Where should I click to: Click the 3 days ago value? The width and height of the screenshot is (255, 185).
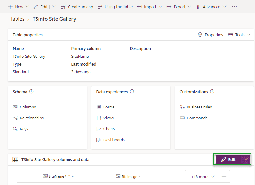coord(81,72)
